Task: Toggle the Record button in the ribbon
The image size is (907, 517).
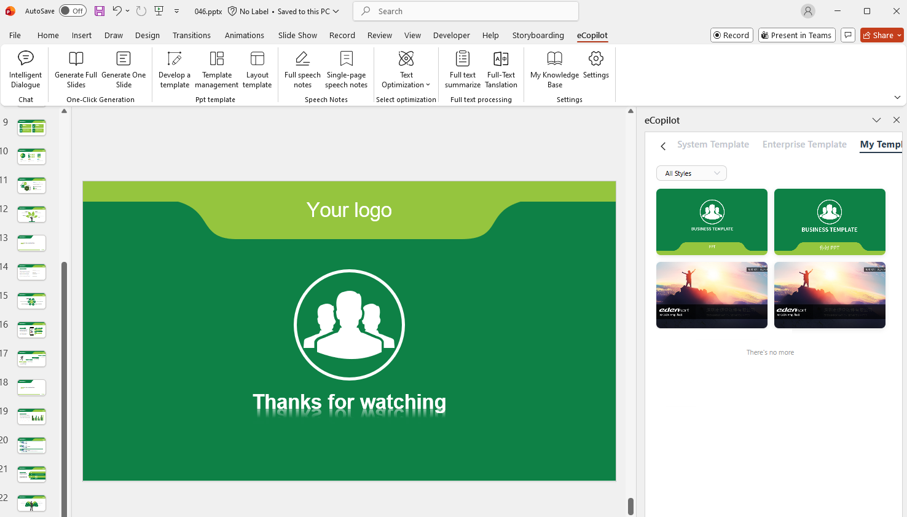Action: click(x=731, y=35)
